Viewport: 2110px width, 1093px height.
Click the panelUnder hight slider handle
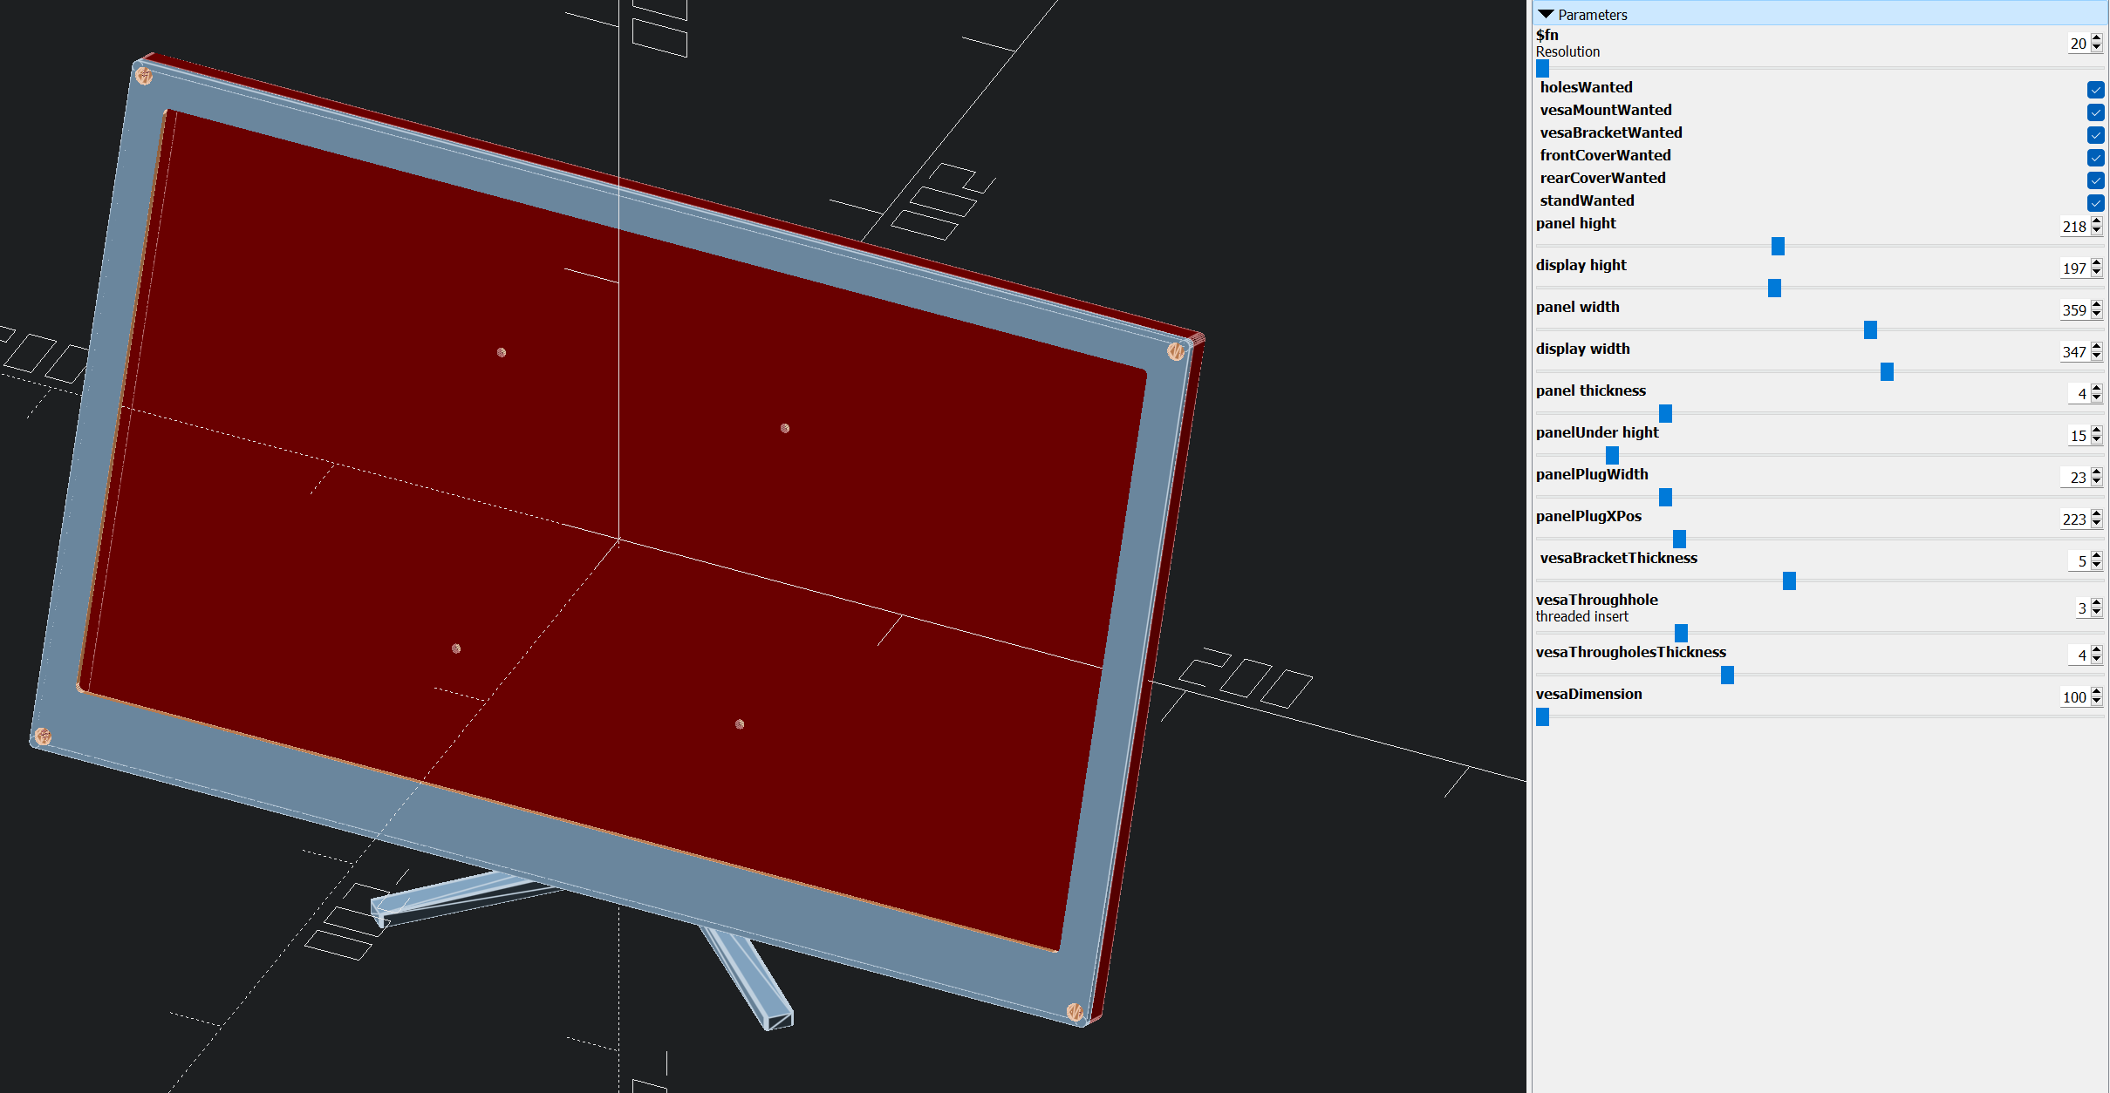click(1612, 456)
